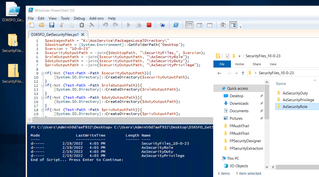This screenshot has height=177, width=319.
Task: Show script pane maximized layout
Action: point(210,25)
